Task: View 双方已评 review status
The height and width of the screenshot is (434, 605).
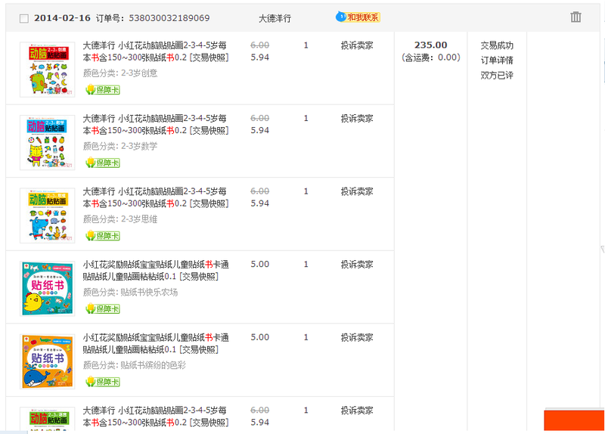Action: (x=497, y=75)
